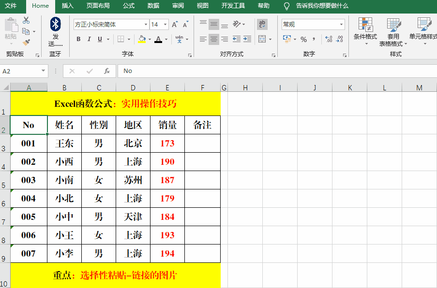
Task: Open font settings dialog launcher
Action: [190, 56]
